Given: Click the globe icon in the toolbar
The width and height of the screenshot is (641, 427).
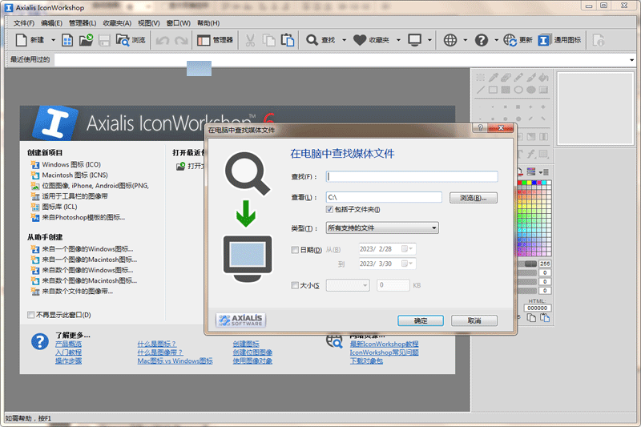Looking at the screenshot, I should (450, 39).
